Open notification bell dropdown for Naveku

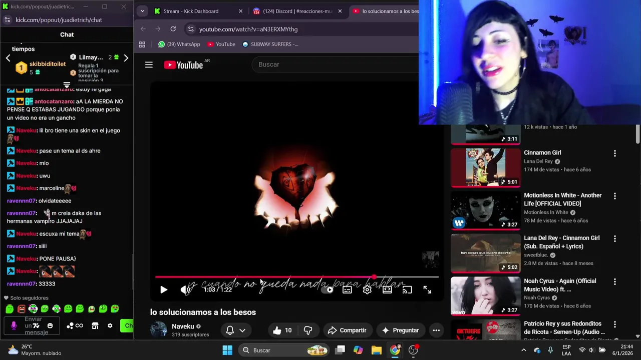click(236, 330)
